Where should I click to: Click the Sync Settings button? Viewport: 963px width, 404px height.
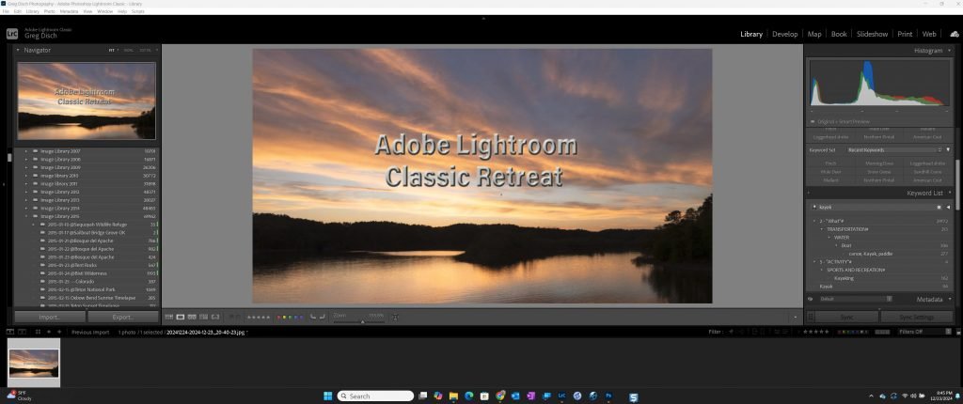click(x=917, y=317)
